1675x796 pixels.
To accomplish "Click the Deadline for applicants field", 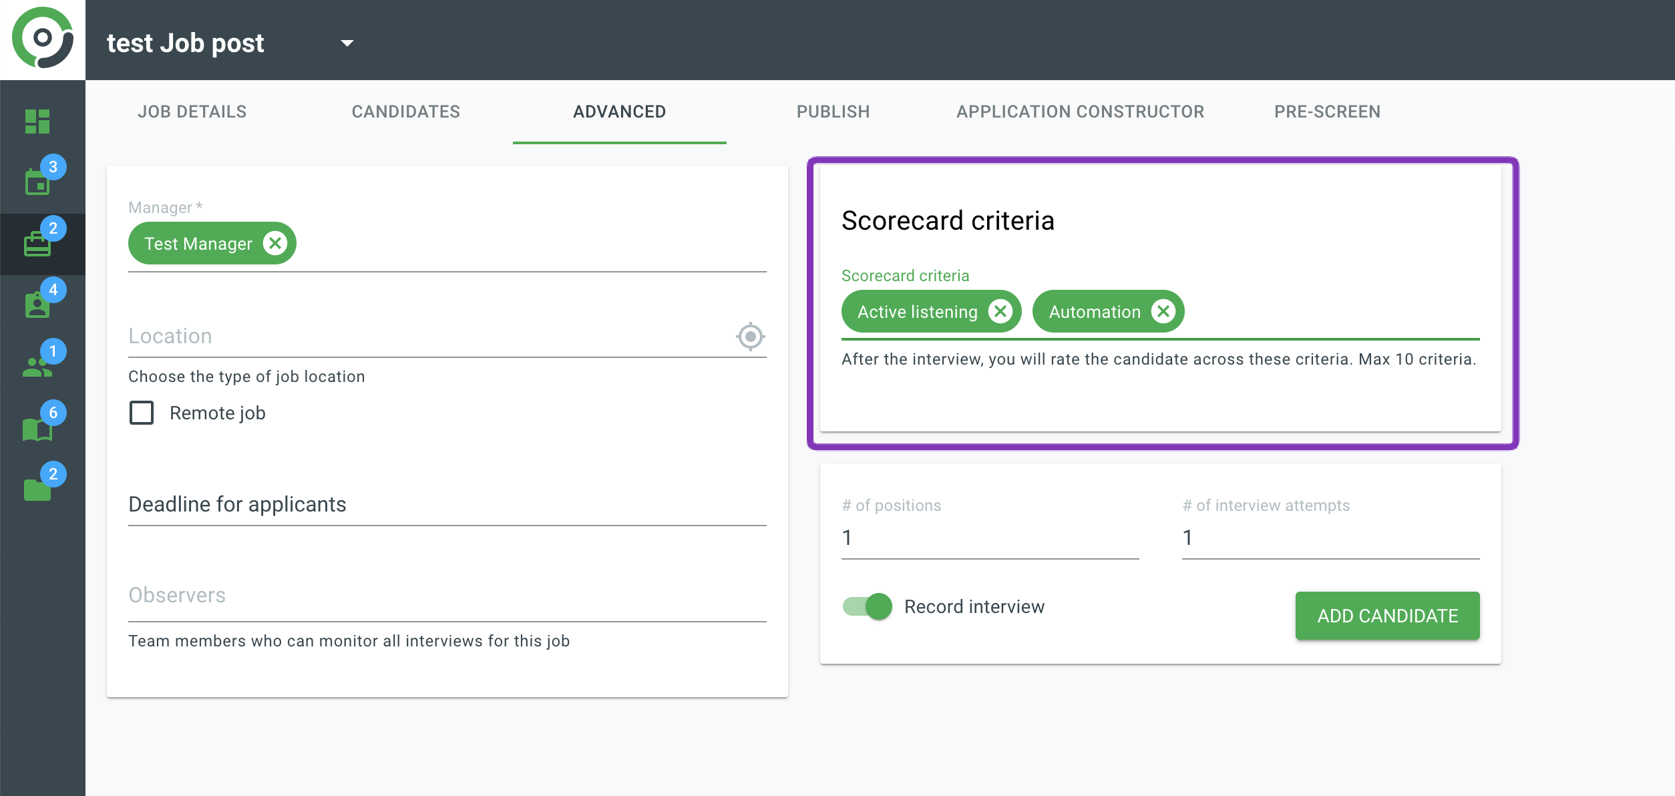I will point(447,505).
